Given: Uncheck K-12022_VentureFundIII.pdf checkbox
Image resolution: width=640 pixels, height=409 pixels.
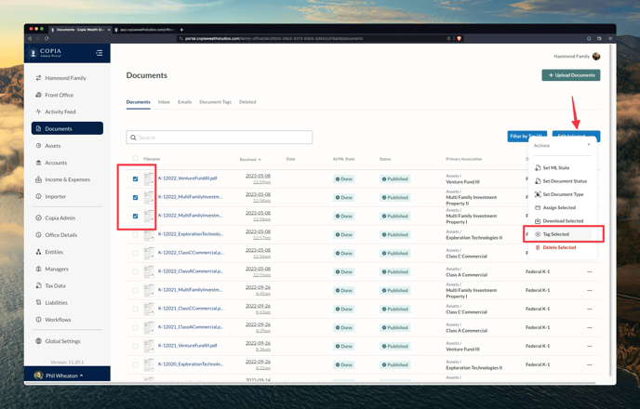Looking at the screenshot, I should (136, 179).
